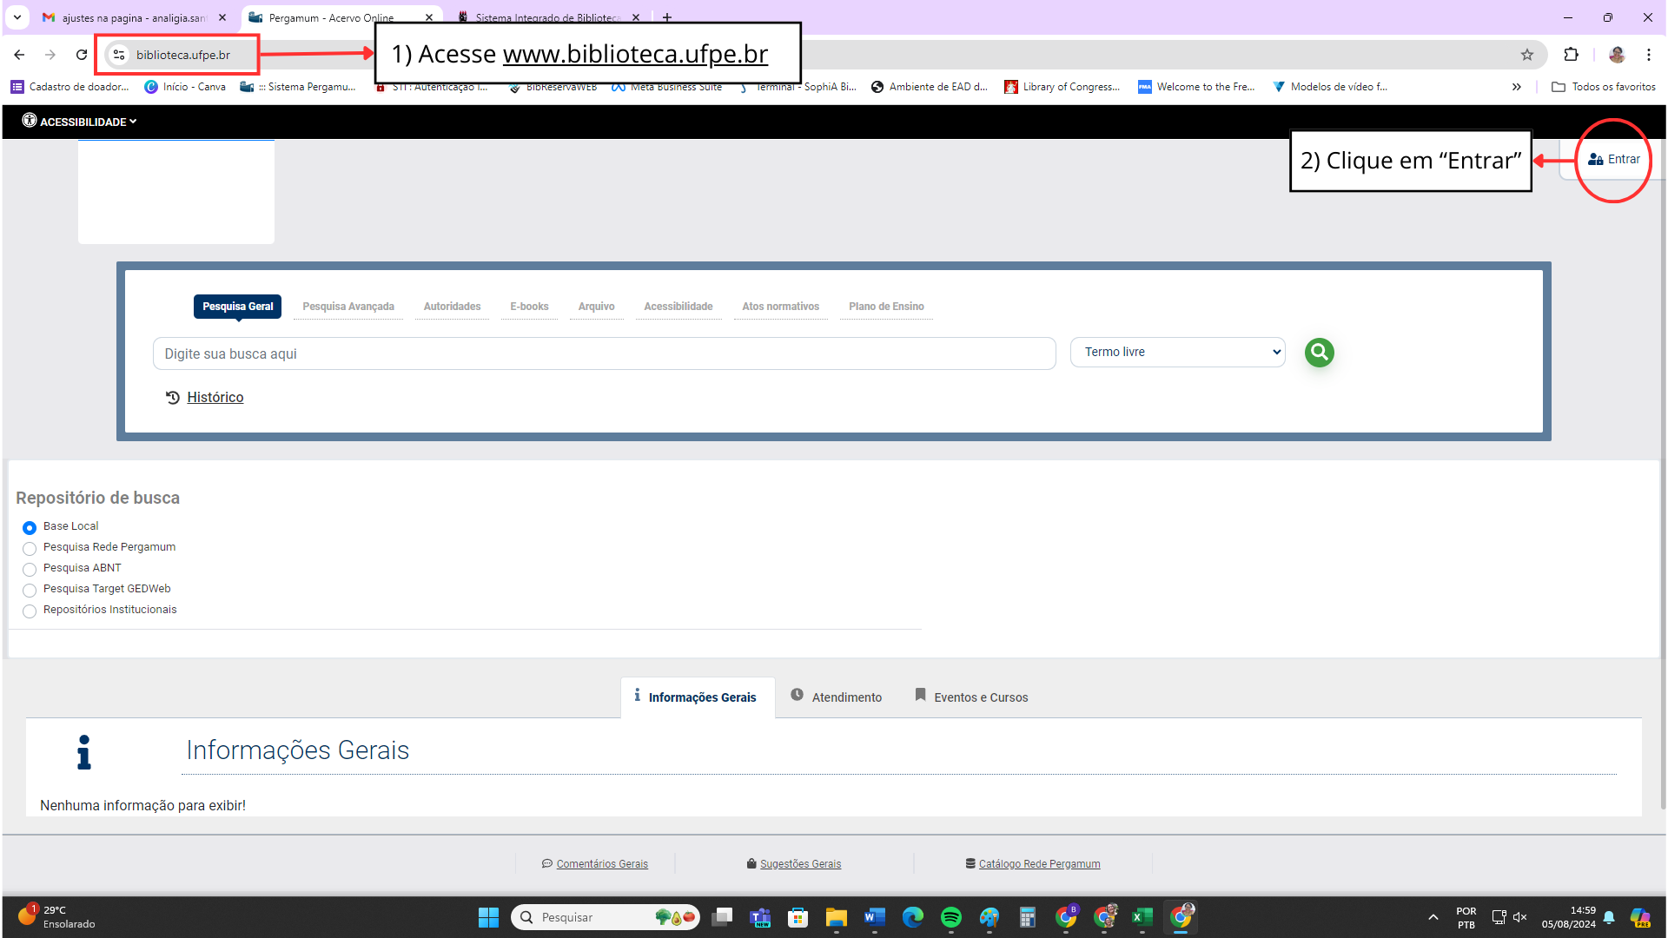Image resolution: width=1668 pixels, height=938 pixels.
Task: Open the Comentários Gerais link
Action: coord(601,864)
